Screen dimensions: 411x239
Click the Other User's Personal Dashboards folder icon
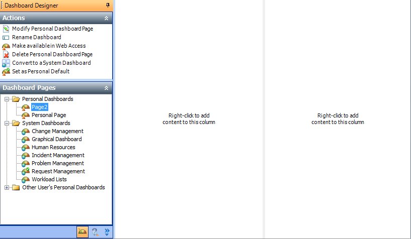tap(16, 187)
